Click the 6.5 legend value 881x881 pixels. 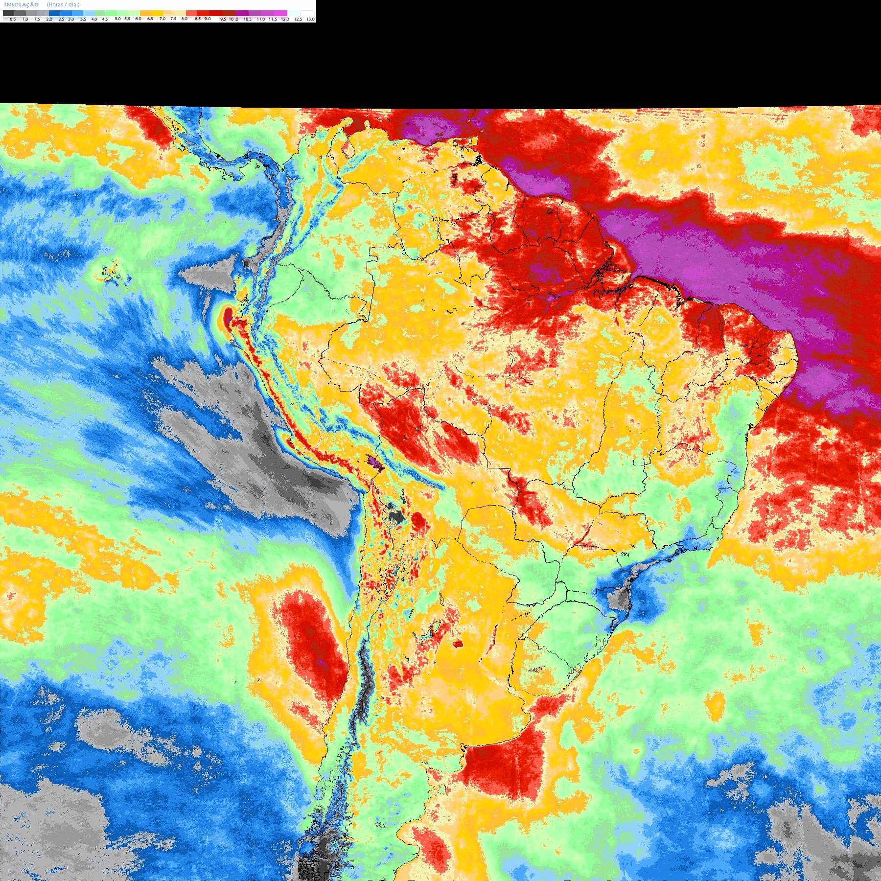(150, 19)
